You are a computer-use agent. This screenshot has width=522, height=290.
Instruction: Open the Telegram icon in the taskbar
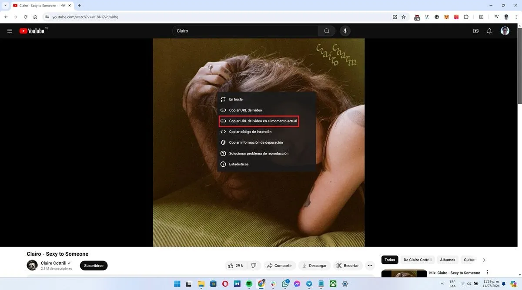point(308,283)
